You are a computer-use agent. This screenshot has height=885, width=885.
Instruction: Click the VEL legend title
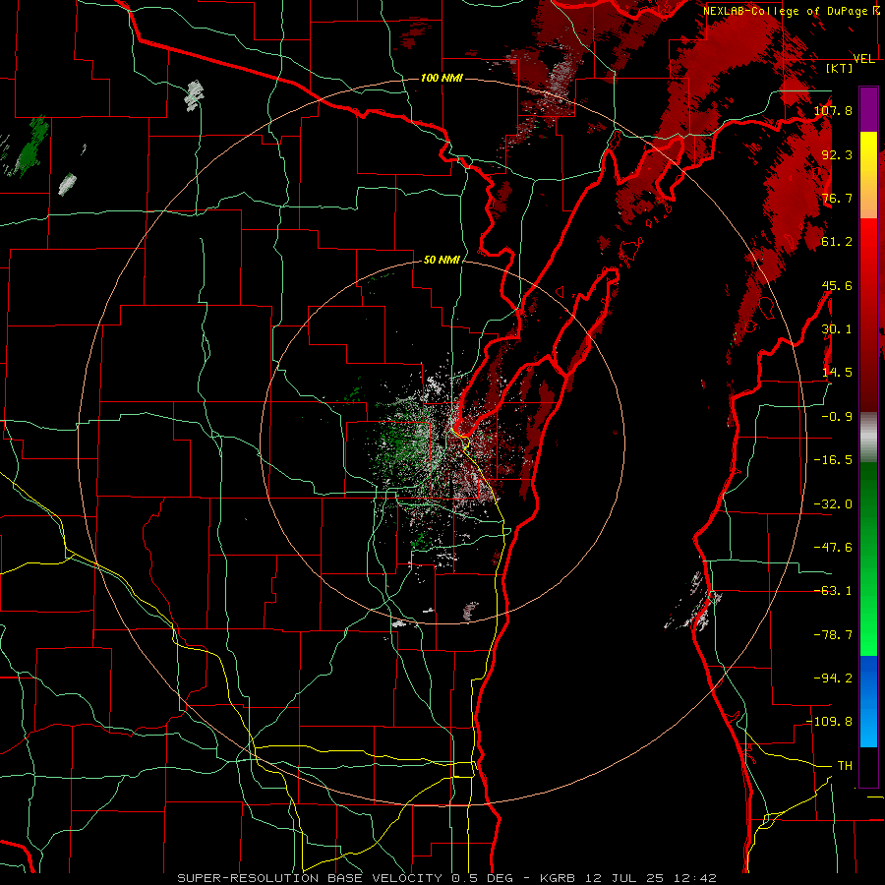pyautogui.click(x=863, y=59)
